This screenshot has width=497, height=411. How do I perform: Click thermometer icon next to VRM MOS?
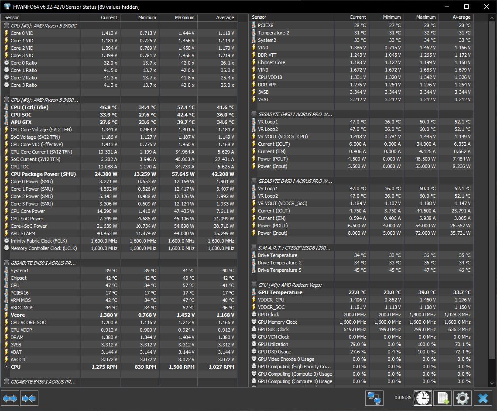(7, 300)
